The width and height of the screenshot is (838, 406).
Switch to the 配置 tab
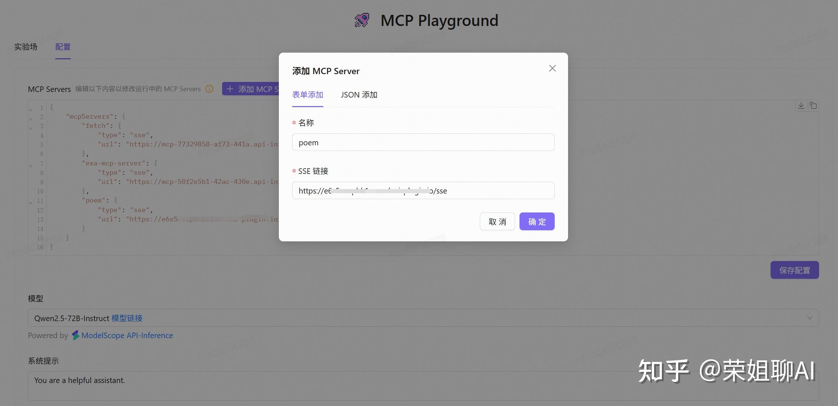(62, 47)
